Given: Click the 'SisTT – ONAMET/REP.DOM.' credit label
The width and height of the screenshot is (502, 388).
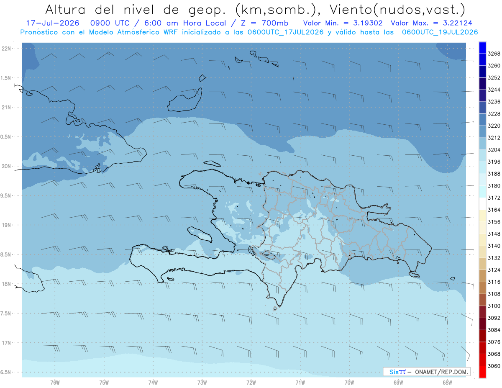Looking at the screenshot, I should click(x=427, y=372).
